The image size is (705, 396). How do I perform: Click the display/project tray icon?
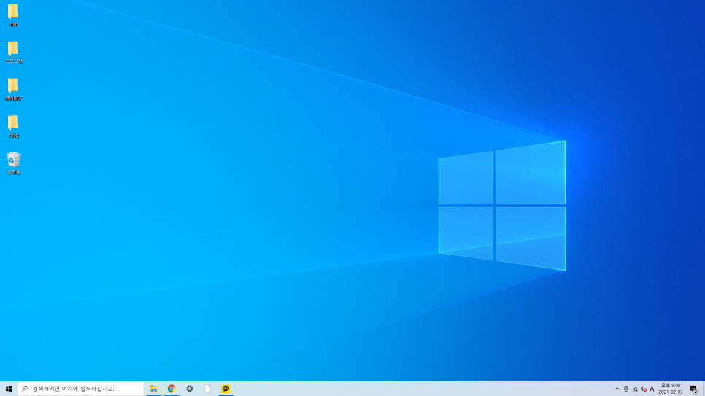tap(626, 389)
